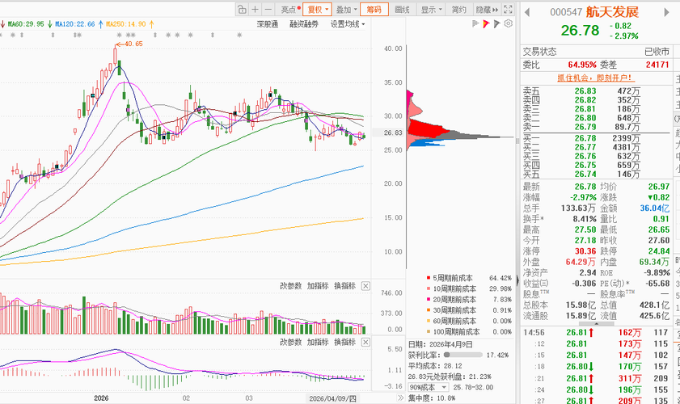This screenshot has width=680, height=404.
Task: Select the red-orange flame chip view icon
Action: click(x=486, y=24)
